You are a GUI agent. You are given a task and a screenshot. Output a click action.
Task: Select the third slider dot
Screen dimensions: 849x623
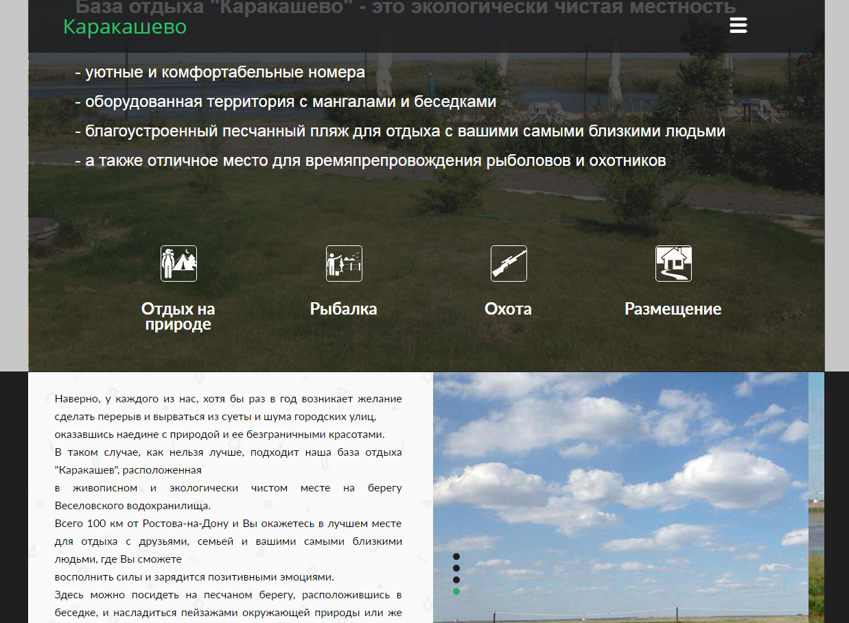[456, 580]
